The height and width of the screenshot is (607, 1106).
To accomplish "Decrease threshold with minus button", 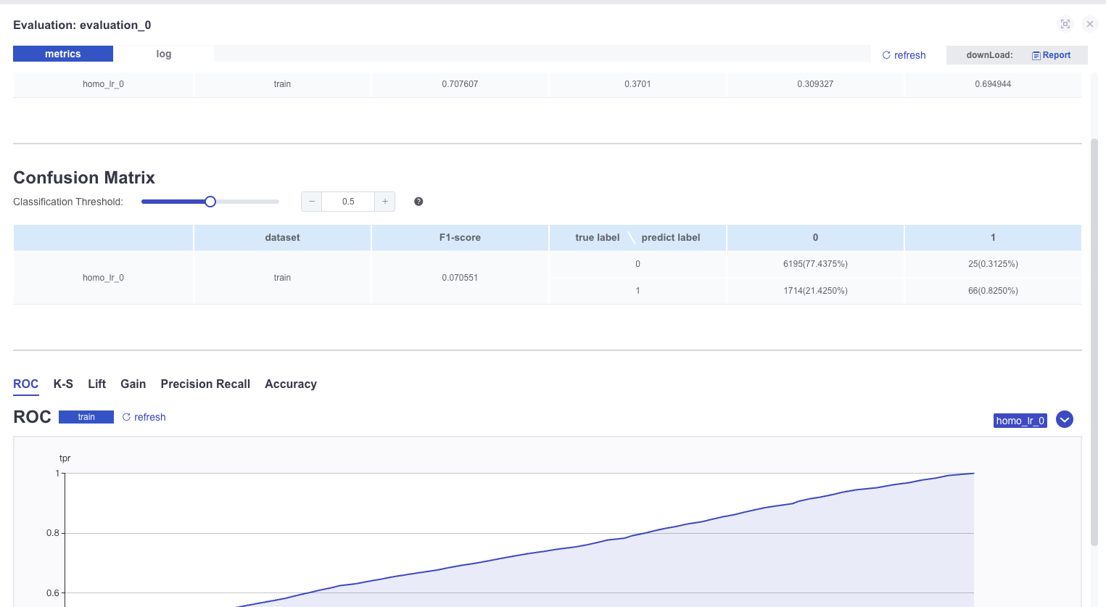I will tap(311, 202).
